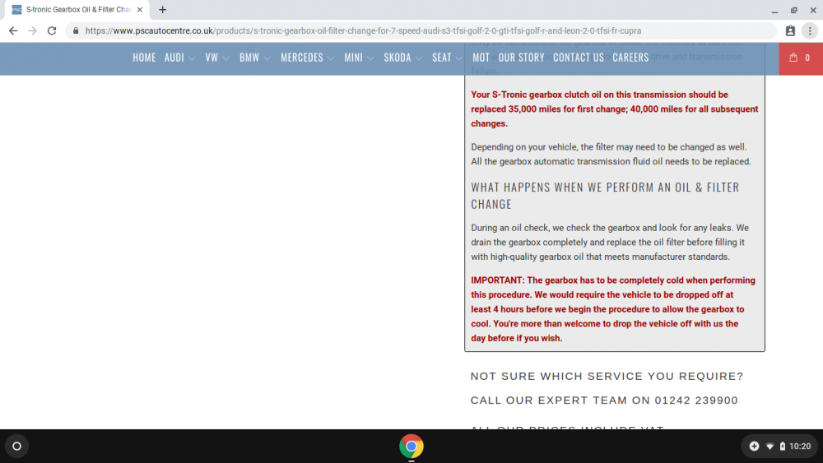The height and width of the screenshot is (463, 823).
Task: Select the S-tronic Gearbox Oil & Filter tab
Action: tap(77, 9)
